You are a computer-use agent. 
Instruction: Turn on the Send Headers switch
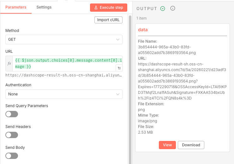(12, 135)
